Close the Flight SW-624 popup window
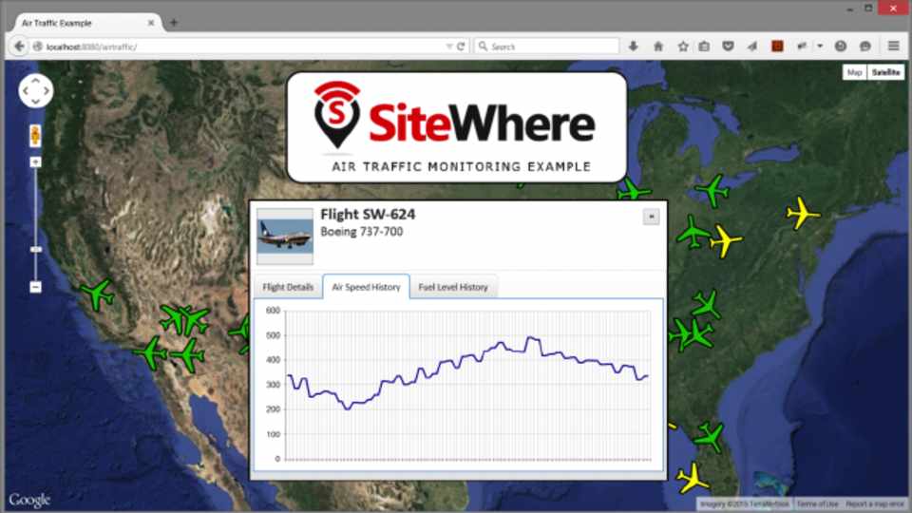This screenshot has width=912, height=513. [x=651, y=217]
